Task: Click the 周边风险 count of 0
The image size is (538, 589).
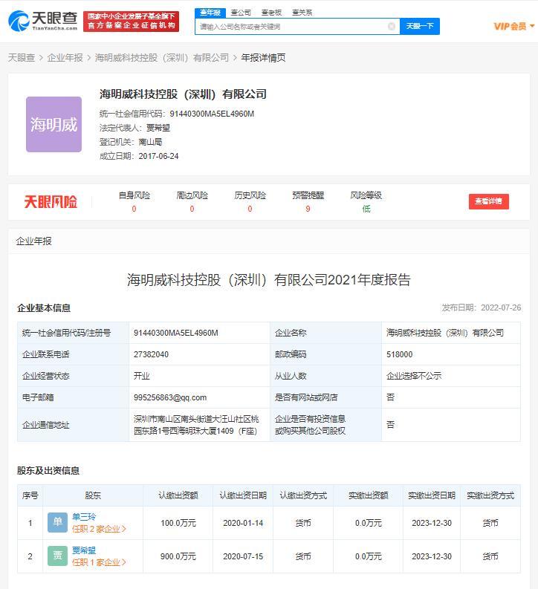Action: tap(192, 209)
